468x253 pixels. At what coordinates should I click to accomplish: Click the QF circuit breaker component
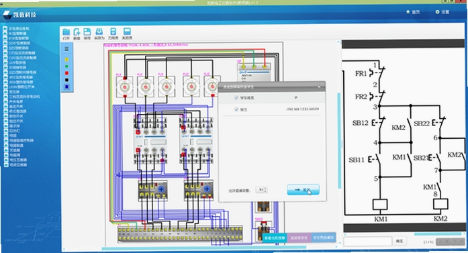pos(254,72)
